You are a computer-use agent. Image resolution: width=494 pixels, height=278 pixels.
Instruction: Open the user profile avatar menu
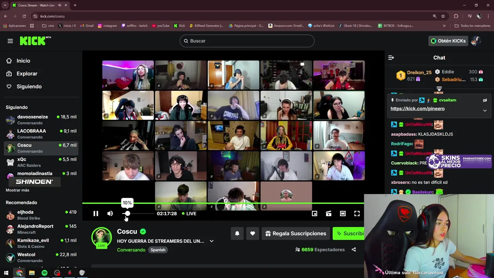click(x=476, y=41)
